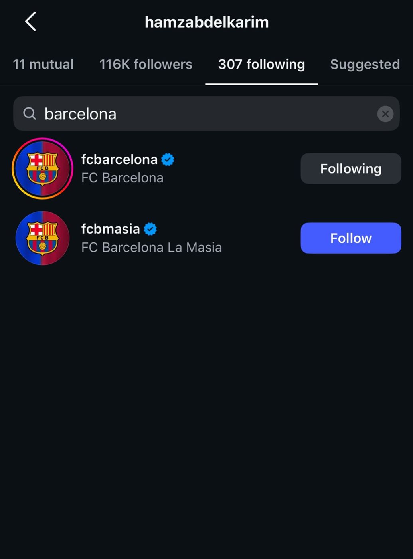
Task: Open the fcbmasia profile picture
Action: click(x=42, y=238)
